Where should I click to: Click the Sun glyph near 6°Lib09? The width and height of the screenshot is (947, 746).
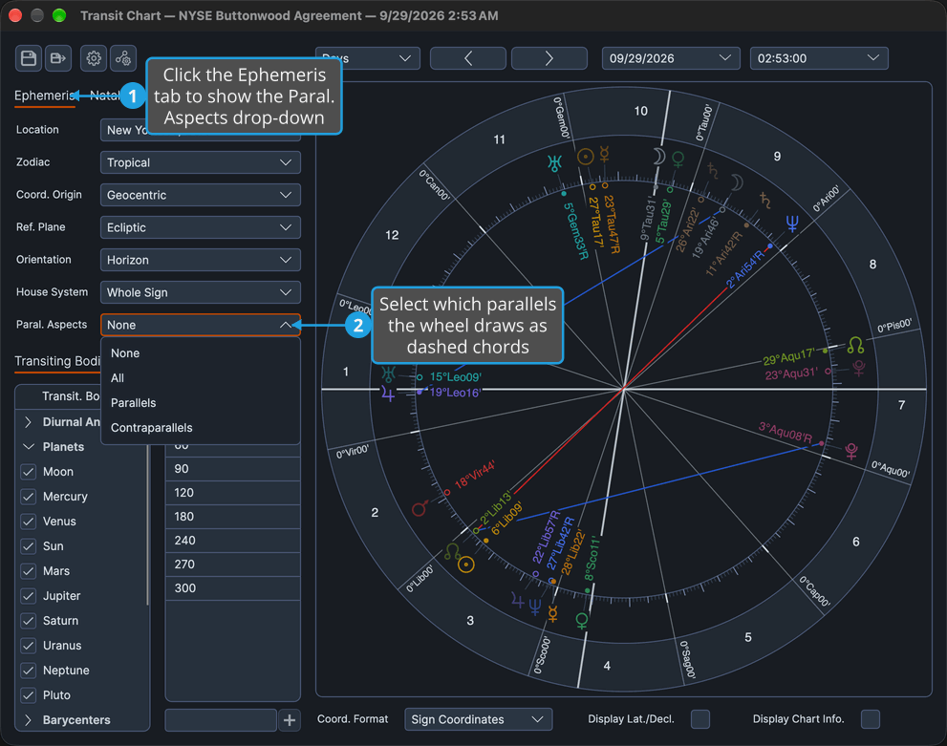coord(465,565)
